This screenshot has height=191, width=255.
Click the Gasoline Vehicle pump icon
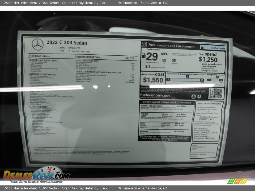202,47
